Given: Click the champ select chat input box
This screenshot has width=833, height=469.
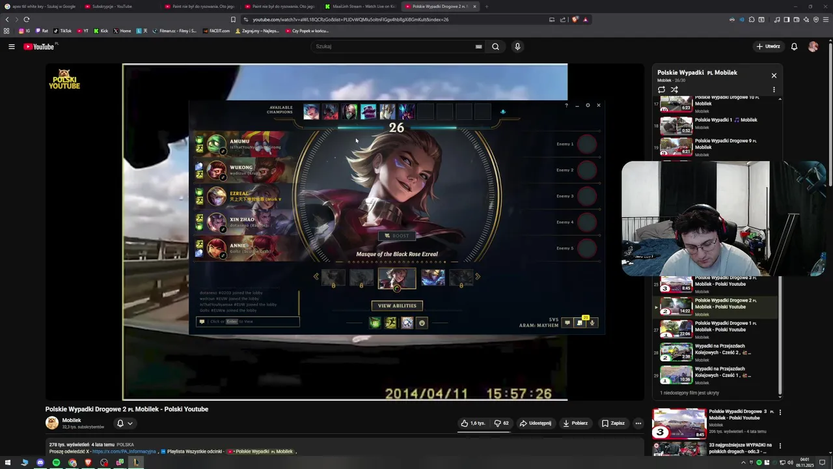Looking at the screenshot, I should tap(248, 321).
